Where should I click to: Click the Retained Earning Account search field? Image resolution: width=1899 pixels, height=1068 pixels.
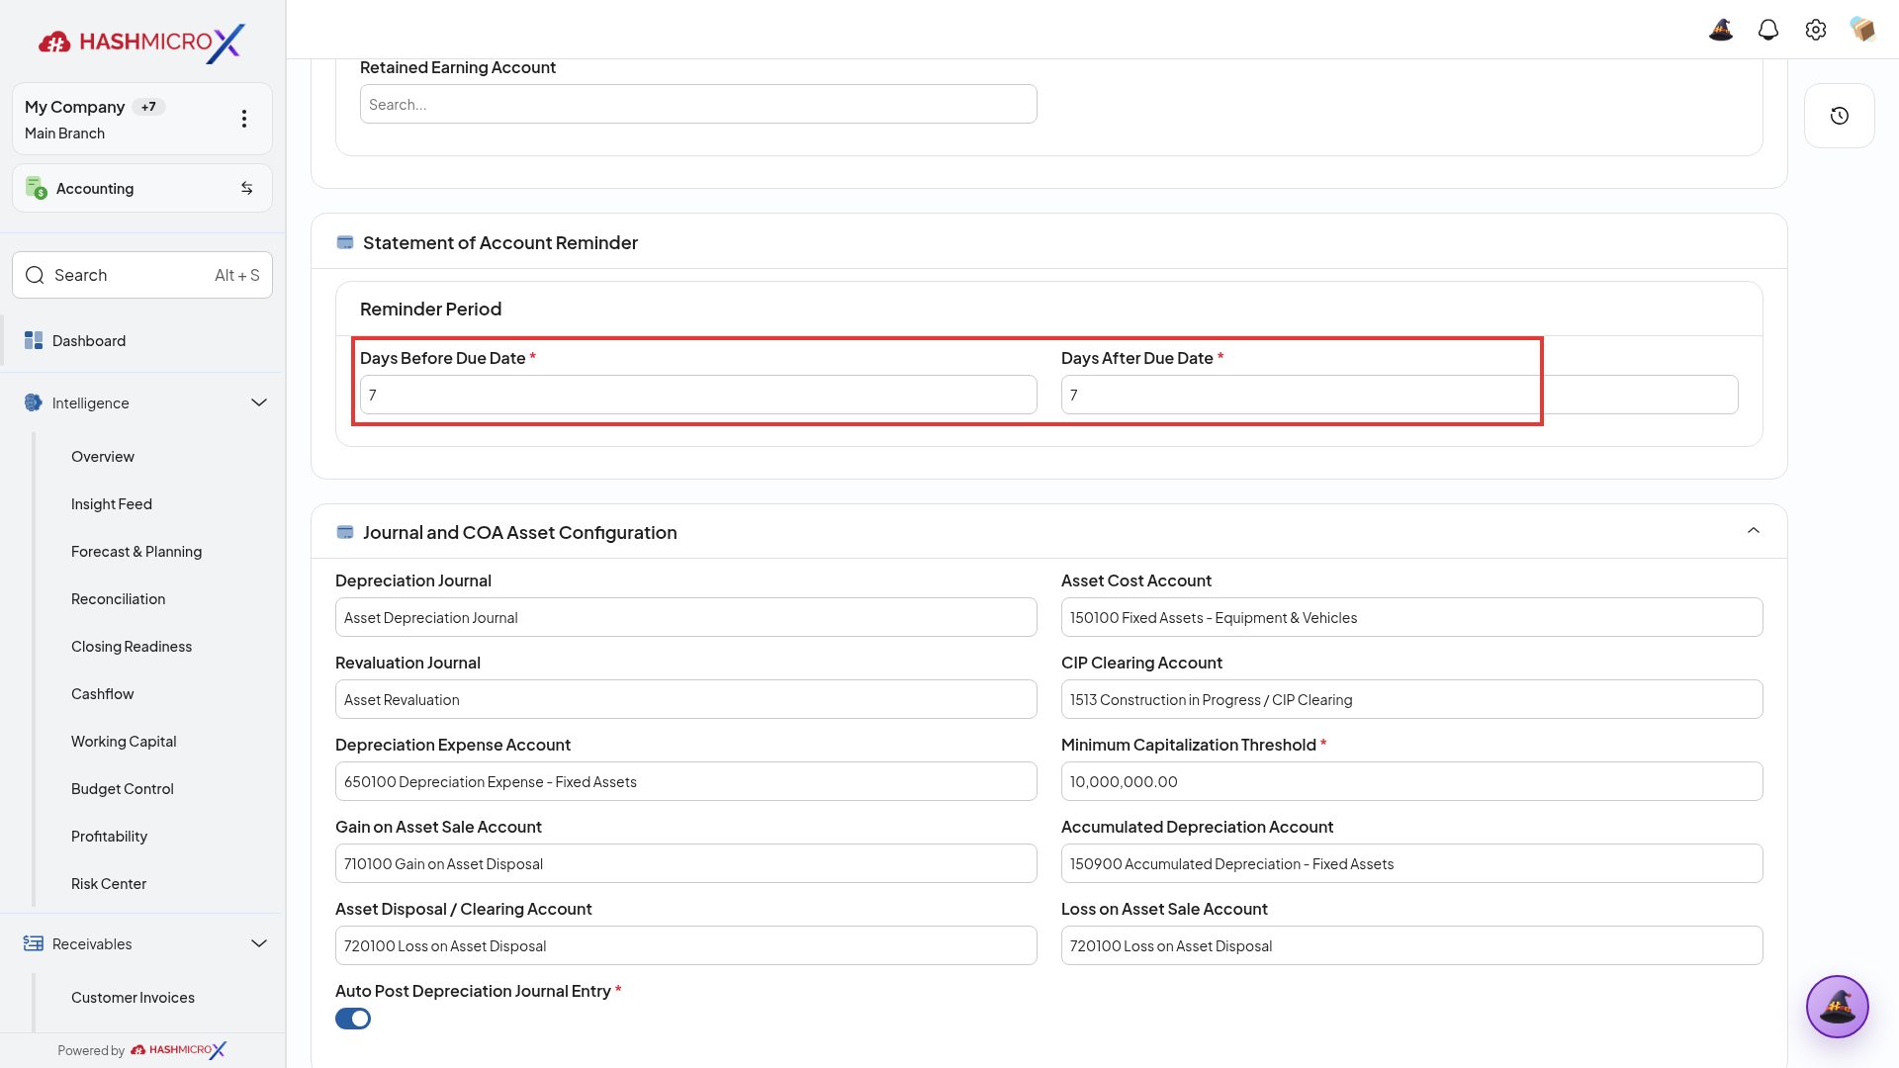(x=698, y=104)
